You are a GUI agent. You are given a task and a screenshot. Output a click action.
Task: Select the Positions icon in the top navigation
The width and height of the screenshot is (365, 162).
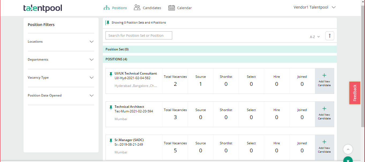click(106, 8)
